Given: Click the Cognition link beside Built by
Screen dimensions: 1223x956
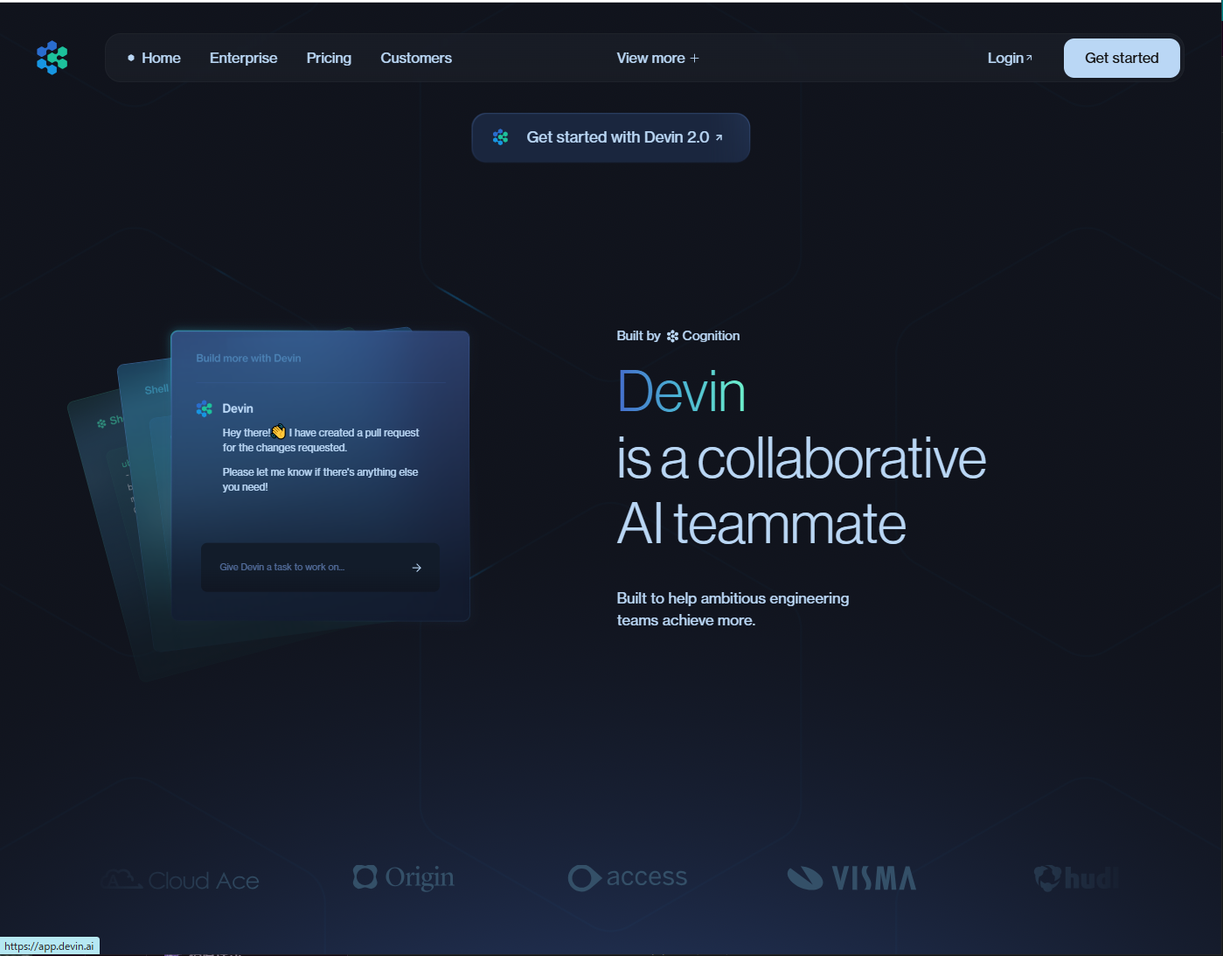Looking at the screenshot, I should pyautogui.click(x=704, y=336).
